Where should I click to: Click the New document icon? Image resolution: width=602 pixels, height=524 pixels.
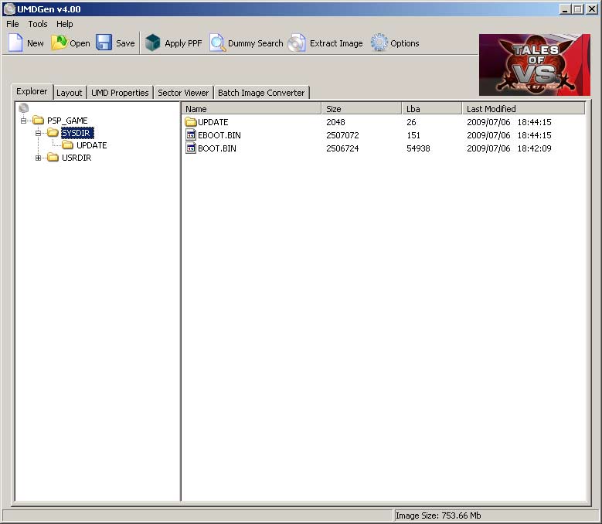[x=15, y=43]
